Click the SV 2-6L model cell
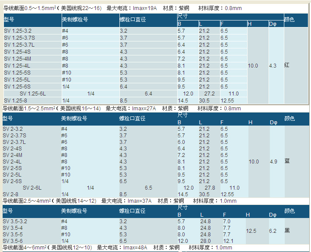Viewport: 311px width, 252px height. 32,188
